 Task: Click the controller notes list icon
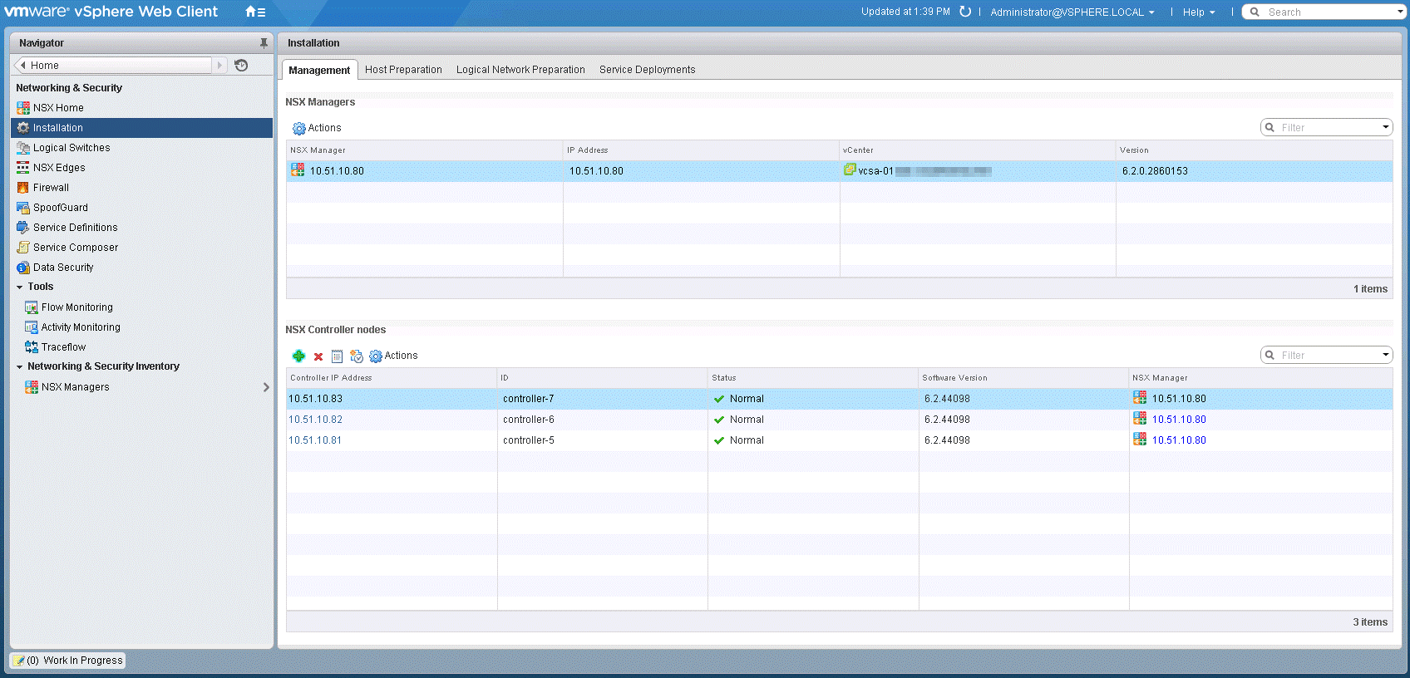[x=337, y=356]
